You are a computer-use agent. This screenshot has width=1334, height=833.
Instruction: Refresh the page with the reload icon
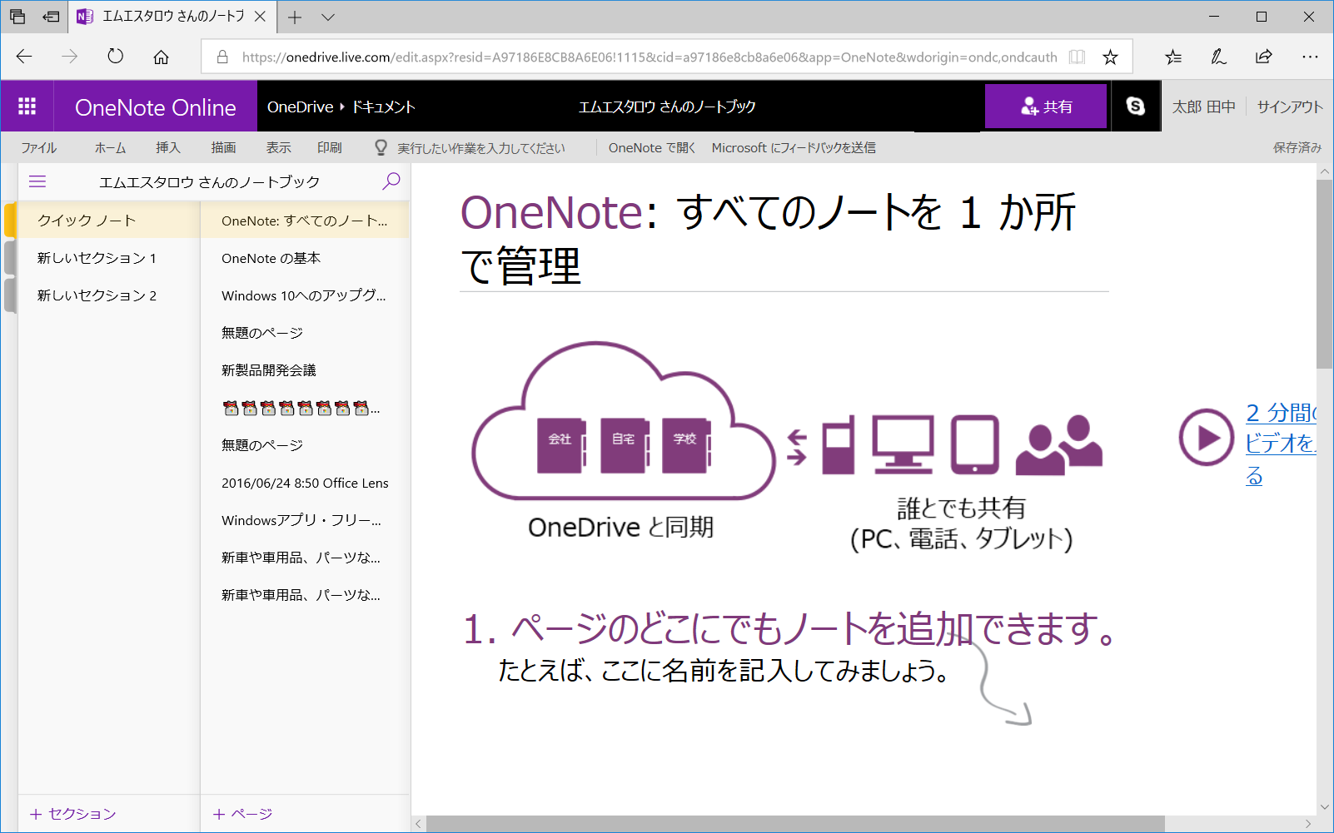[115, 57]
